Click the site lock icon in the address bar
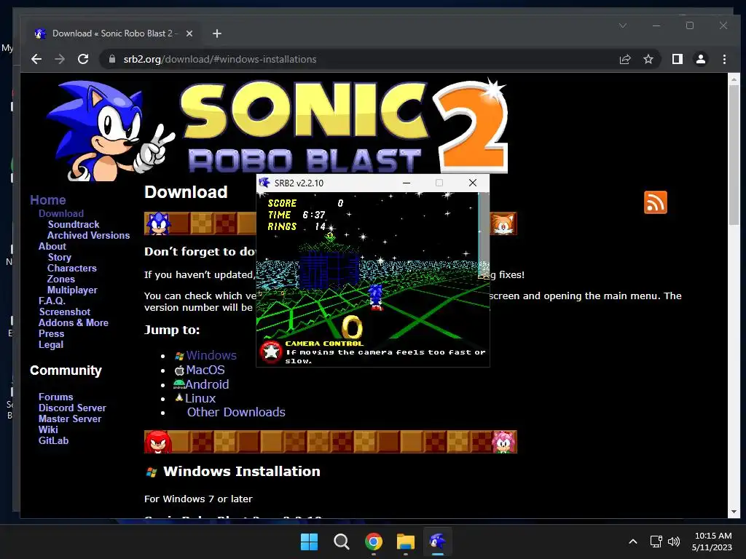 tap(112, 59)
